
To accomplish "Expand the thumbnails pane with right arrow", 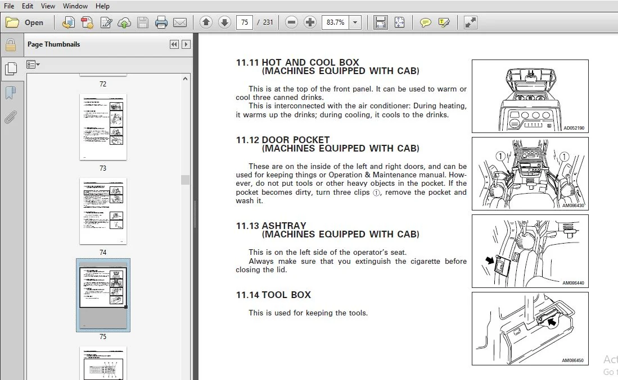I will [x=186, y=44].
